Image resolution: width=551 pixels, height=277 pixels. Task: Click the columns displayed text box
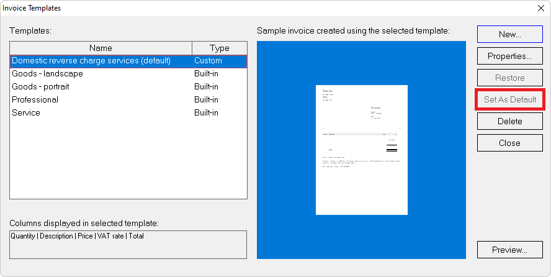pos(128,244)
